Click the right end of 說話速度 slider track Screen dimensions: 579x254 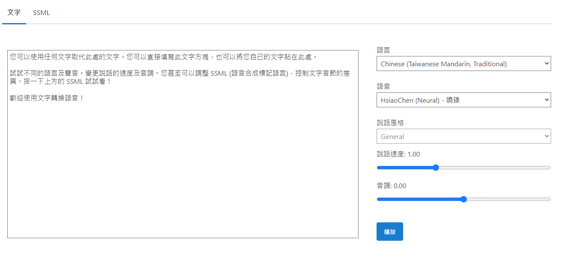[x=549, y=168]
